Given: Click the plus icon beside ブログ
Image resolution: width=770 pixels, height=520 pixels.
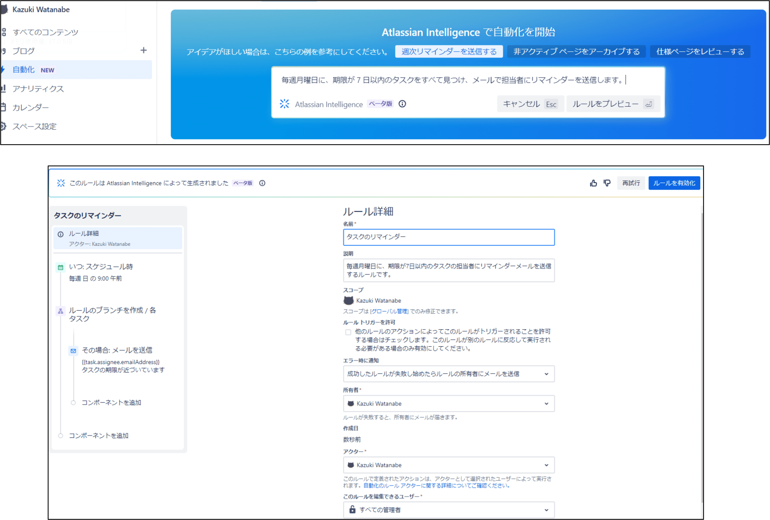Looking at the screenshot, I should point(143,50).
